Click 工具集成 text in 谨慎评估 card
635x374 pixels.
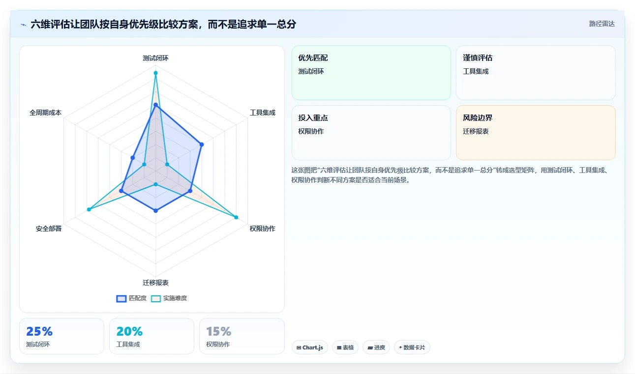476,71
